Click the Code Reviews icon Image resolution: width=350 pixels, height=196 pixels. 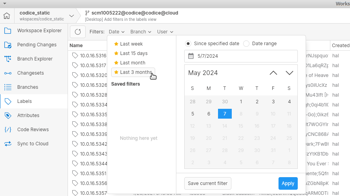pos(8,130)
